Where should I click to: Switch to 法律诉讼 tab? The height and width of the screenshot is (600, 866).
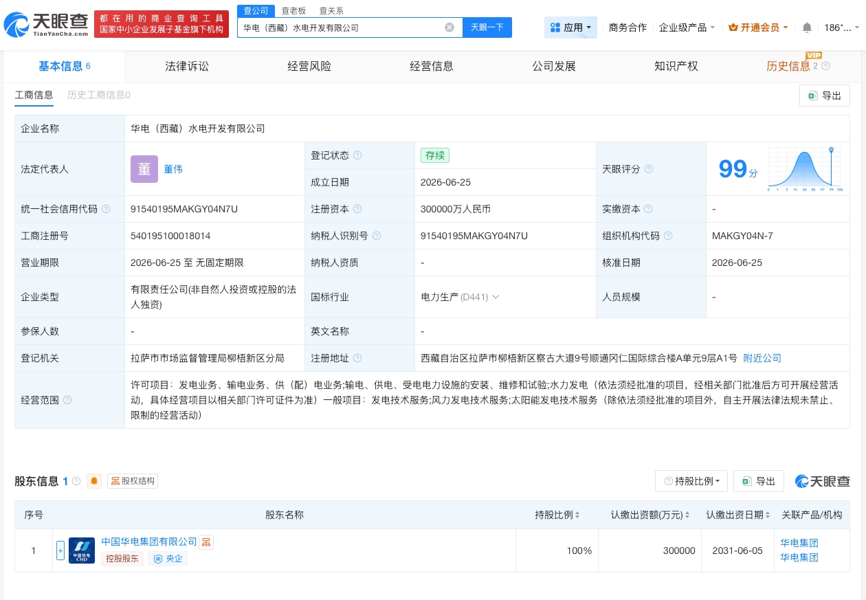(187, 66)
